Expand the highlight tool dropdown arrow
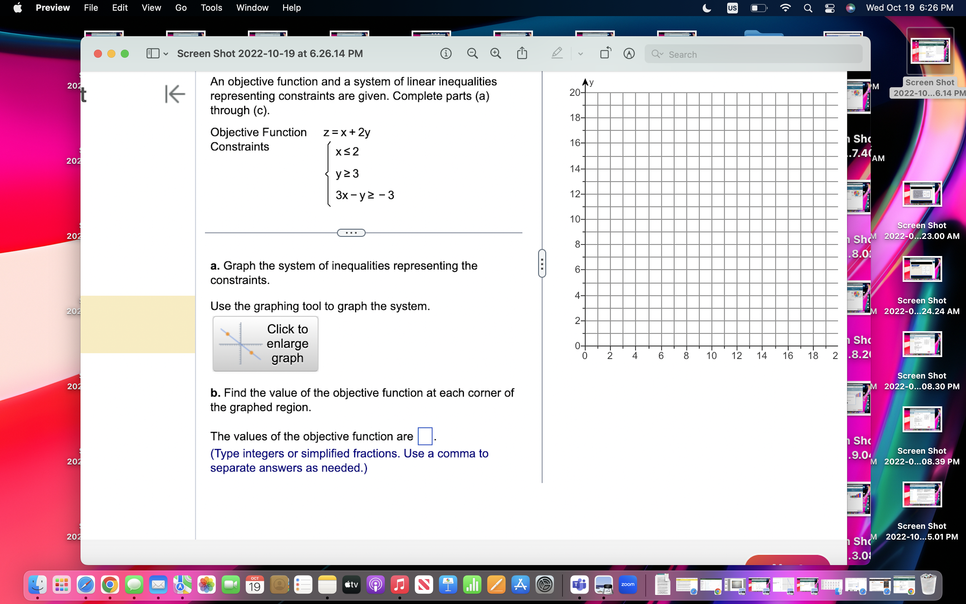The width and height of the screenshot is (966, 604). 580,54
